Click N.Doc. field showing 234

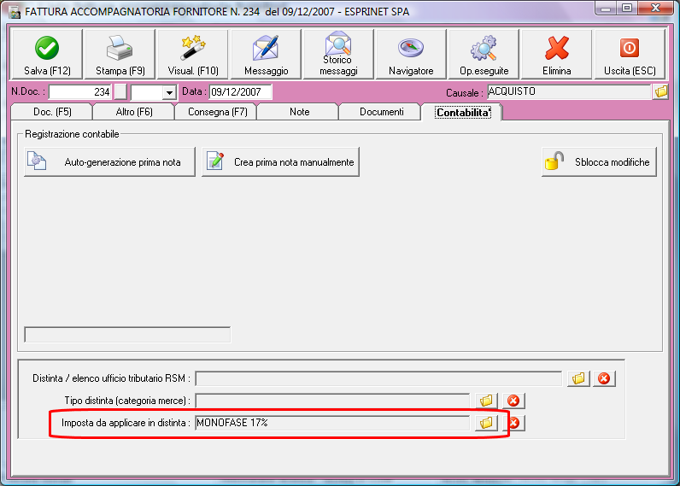tap(80, 92)
